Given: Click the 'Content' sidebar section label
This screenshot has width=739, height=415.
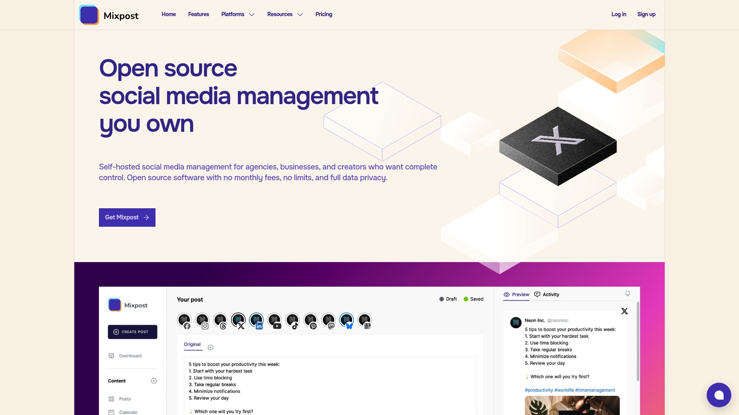Looking at the screenshot, I should 117,381.
